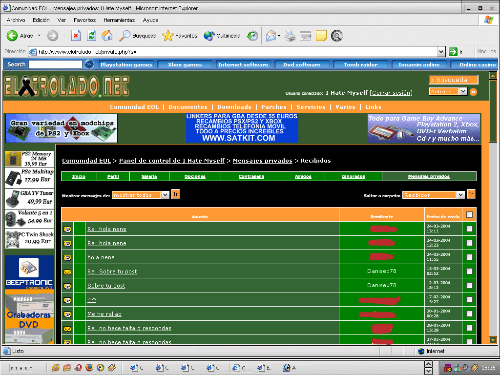Open the Edición menu

[x=41, y=20]
